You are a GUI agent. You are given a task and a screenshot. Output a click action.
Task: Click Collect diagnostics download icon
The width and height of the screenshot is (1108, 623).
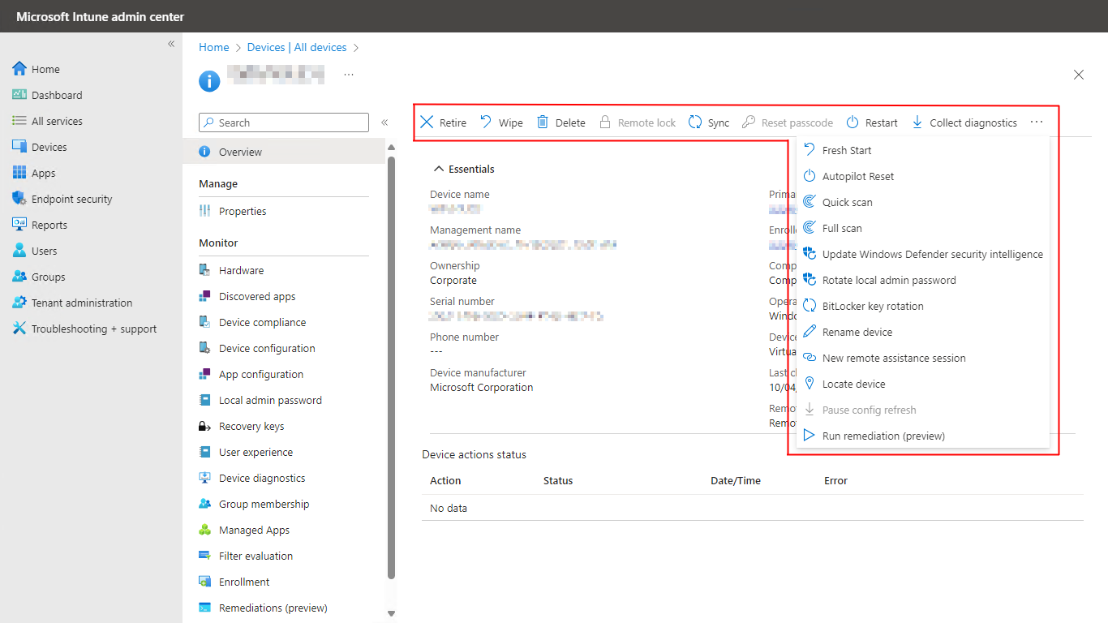[917, 122]
